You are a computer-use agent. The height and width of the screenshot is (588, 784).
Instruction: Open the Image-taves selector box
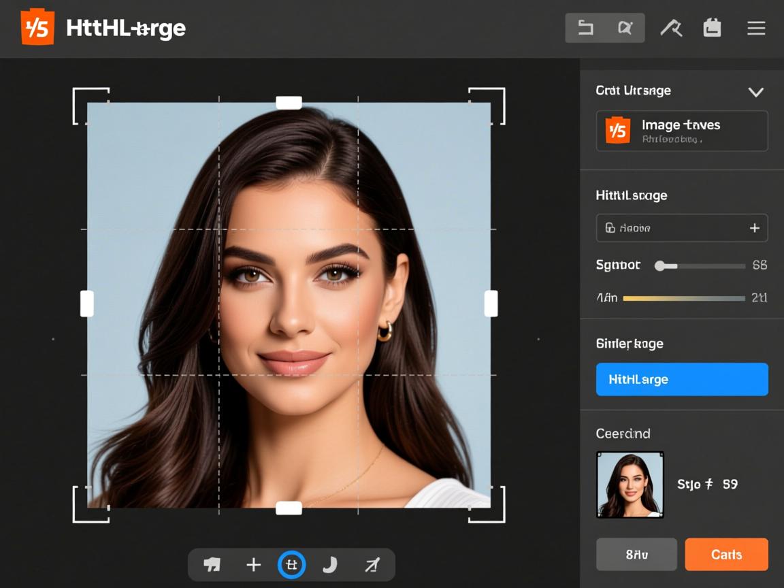682,131
